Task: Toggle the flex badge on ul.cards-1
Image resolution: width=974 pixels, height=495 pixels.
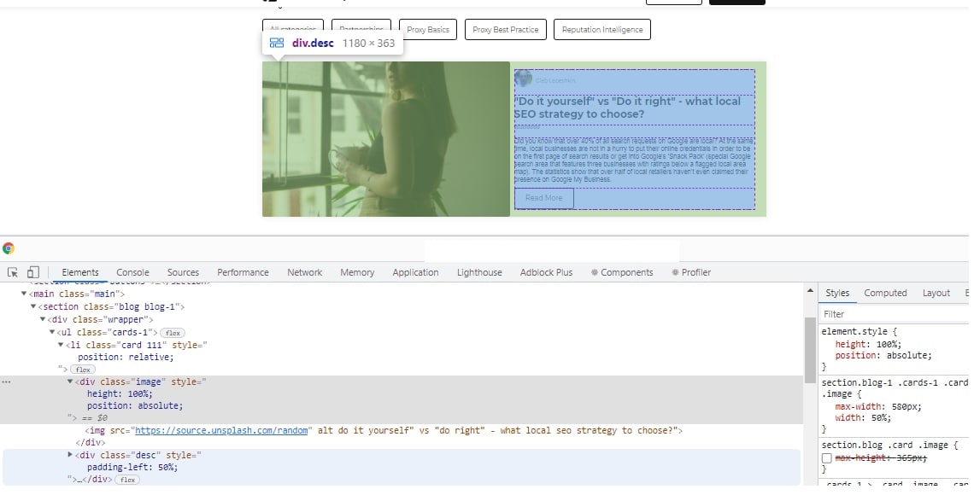Action: (173, 333)
